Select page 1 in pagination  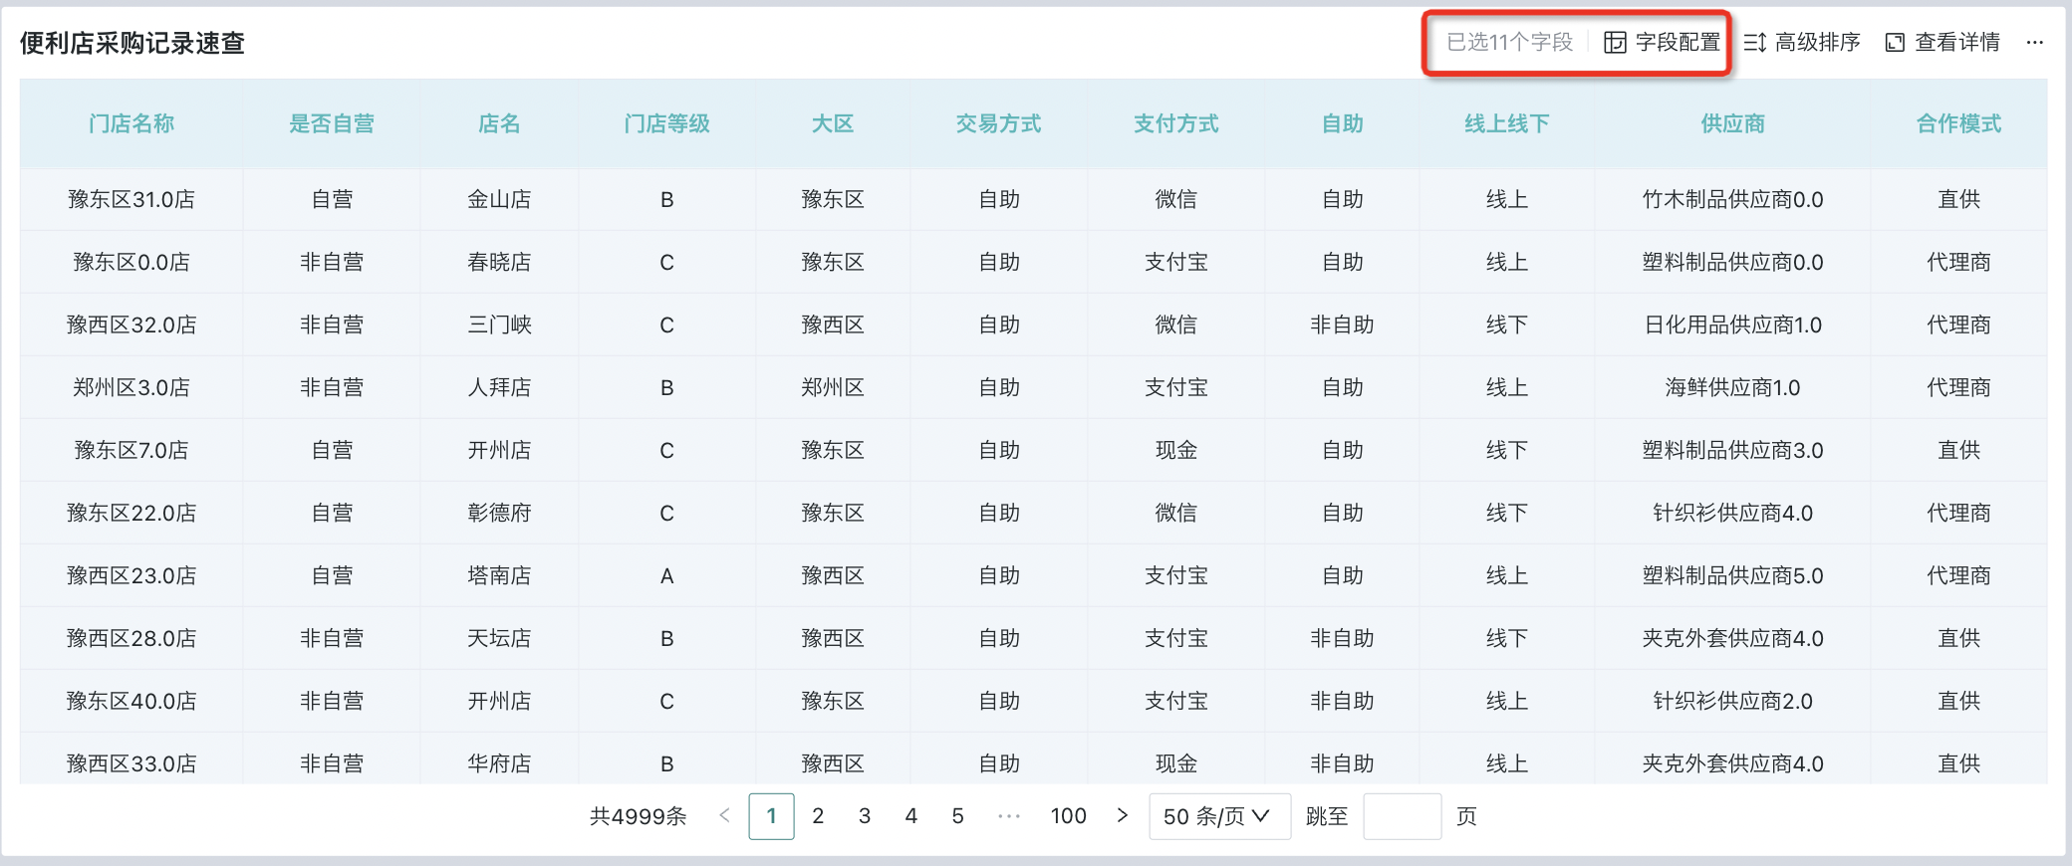[771, 816]
